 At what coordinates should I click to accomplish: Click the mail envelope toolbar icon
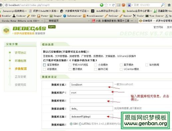pos(118,5)
